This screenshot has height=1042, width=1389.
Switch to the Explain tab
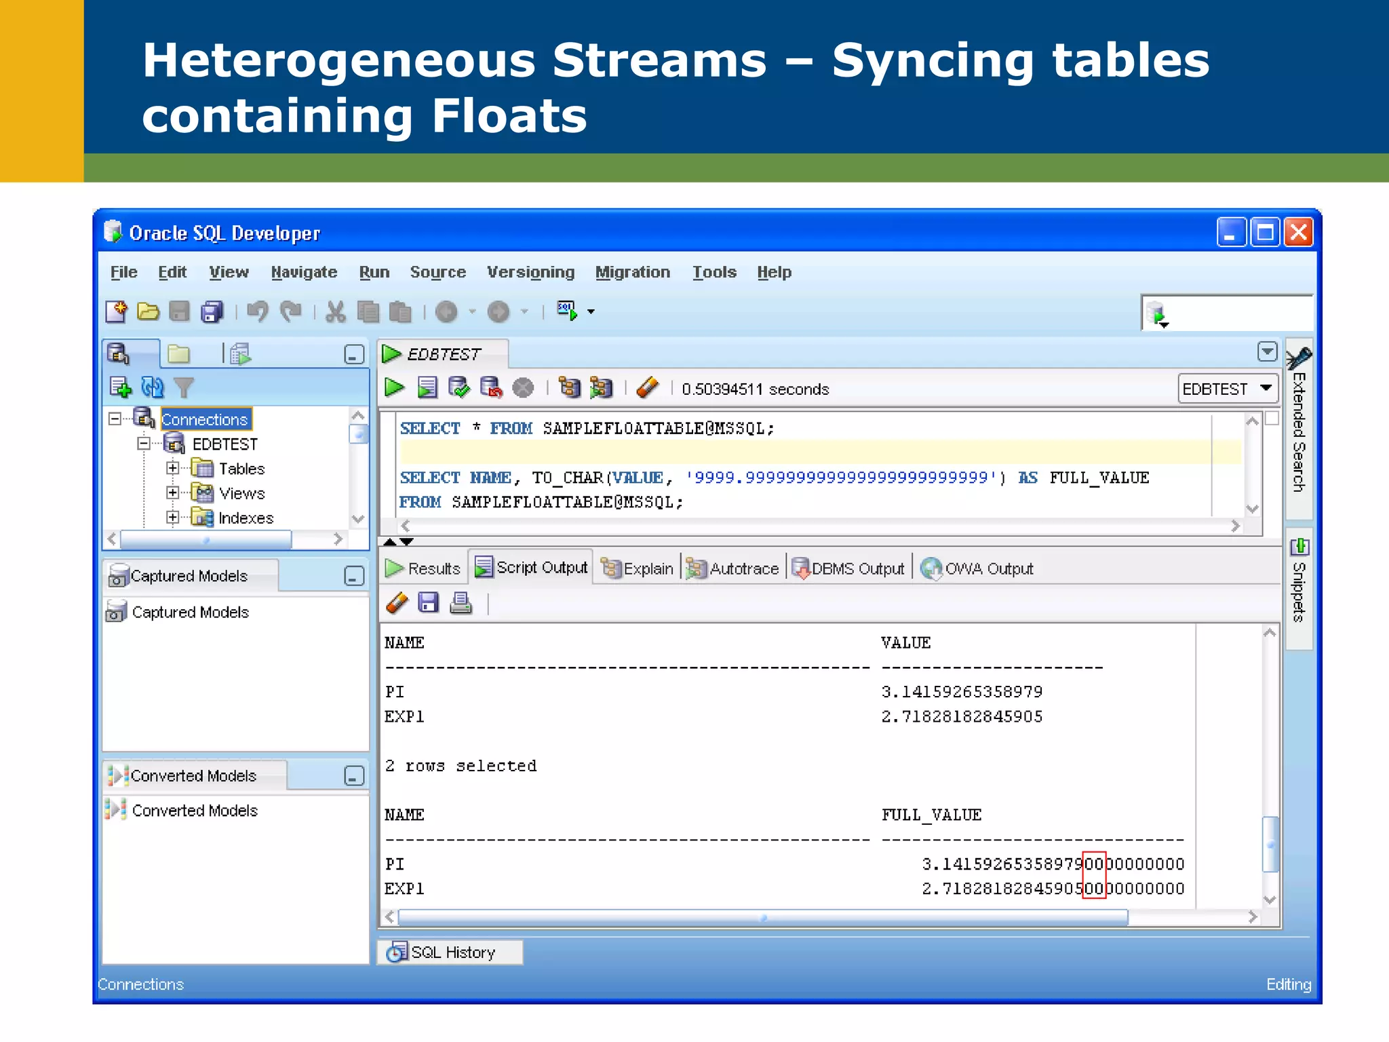pyautogui.click(x=638, y=568)
